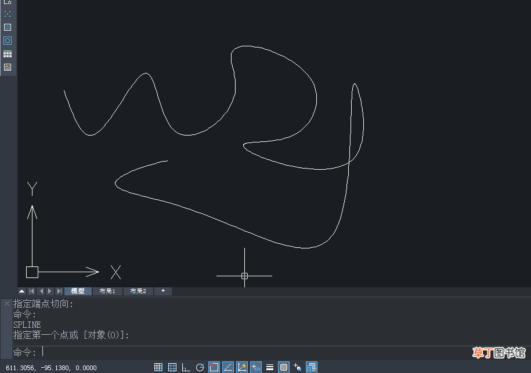531x373 pixels.
Task: Toggle Ortho mode in the status bar
Action: pyautogui.click(x=186, y=367)
